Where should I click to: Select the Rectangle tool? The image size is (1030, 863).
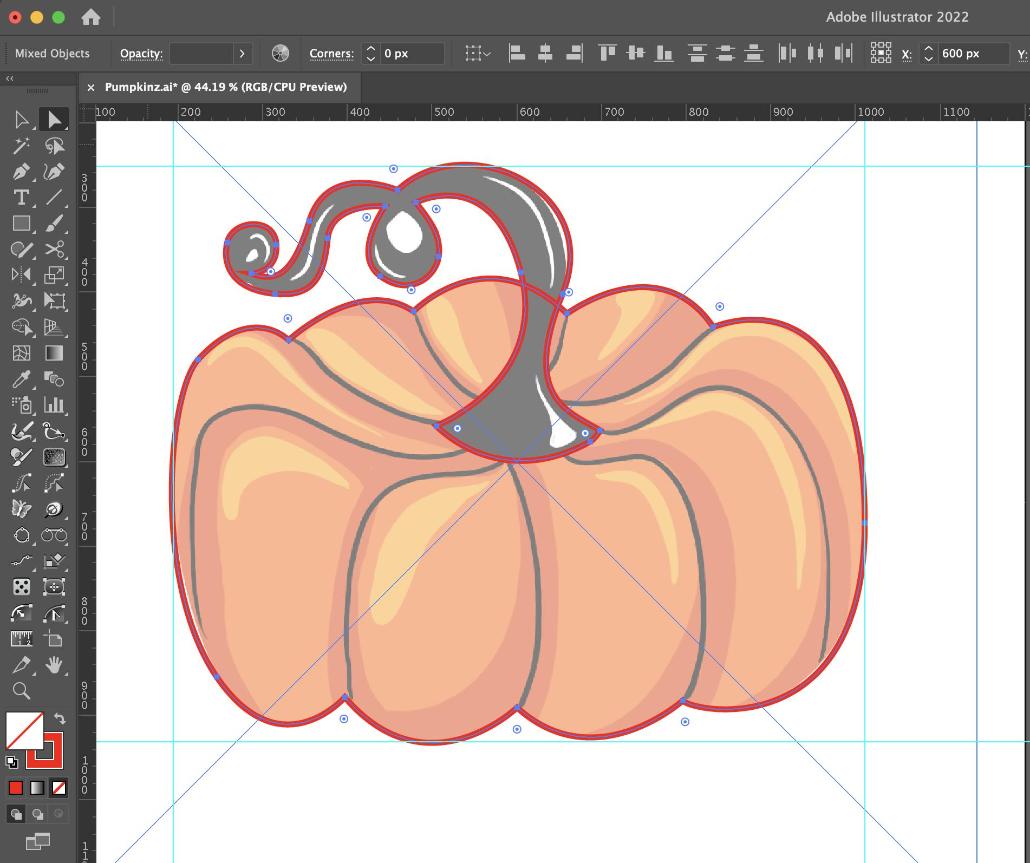coord(22,223)
